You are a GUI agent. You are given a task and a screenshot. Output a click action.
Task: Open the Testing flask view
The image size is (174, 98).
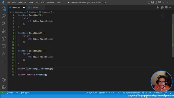(4, 54)
